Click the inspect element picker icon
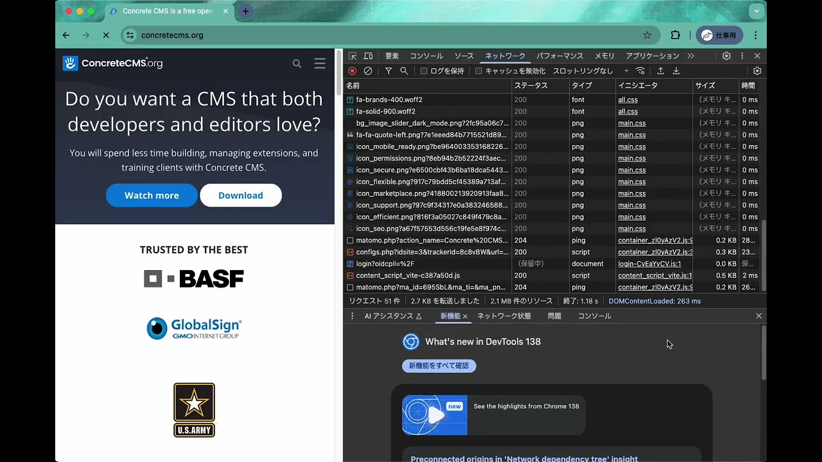The height and width of the screenshot is (462, 822). [353, 56]
